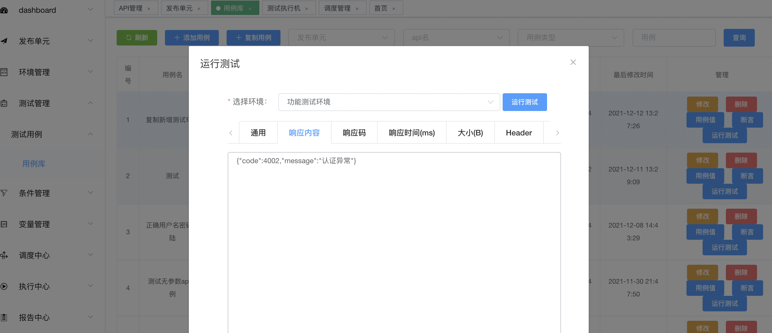Image resolution: width=772 pixels, height=333 pixels.
Task: Click the 最后修改时间 column header
Action: click(x=633, y=75)
